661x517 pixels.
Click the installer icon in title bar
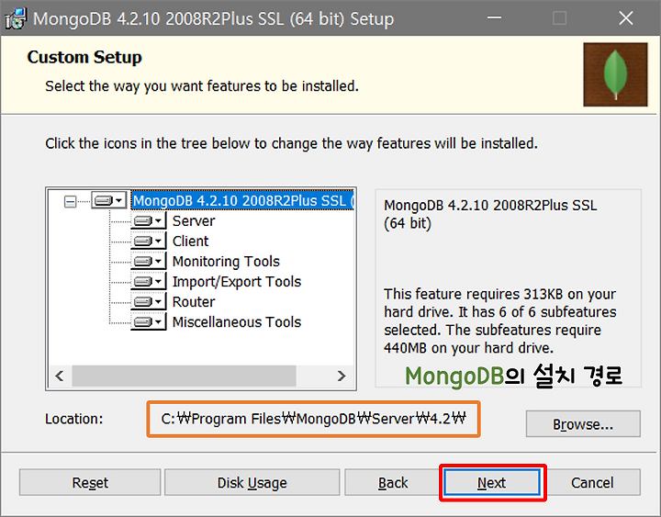click(16, 18)
